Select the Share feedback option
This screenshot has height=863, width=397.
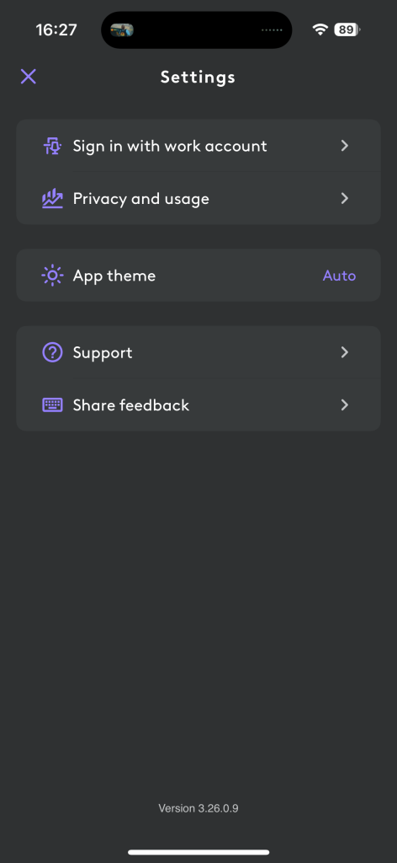pyautogui.click(x=198, y=405)
